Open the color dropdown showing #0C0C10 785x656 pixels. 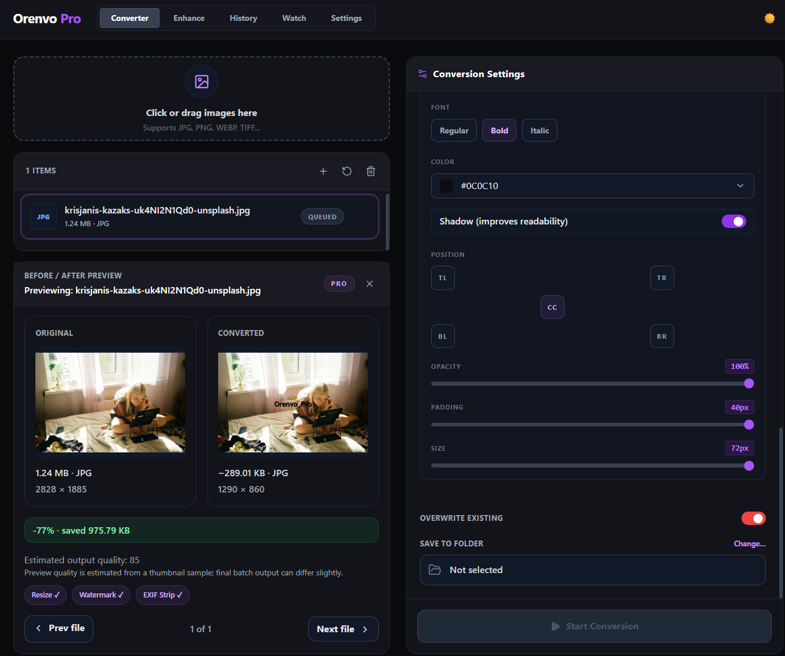click(x=592, y=186)
